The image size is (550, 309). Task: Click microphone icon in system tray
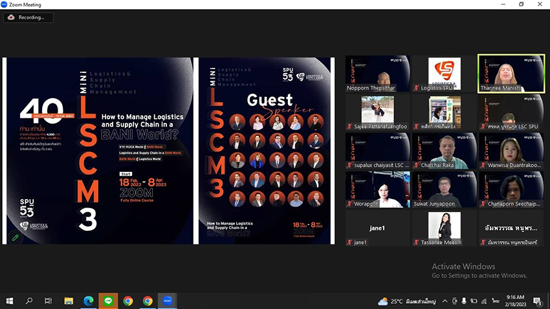[x=464, y=301]
